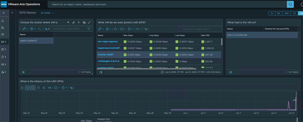Maximize the cluster widget with expand arrows

pos(89,22)
